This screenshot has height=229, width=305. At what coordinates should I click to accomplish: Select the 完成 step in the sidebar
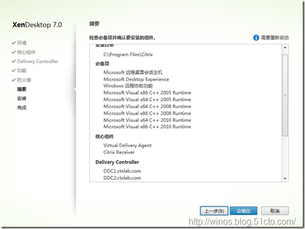pyautogui.click(x=22, y=108)
